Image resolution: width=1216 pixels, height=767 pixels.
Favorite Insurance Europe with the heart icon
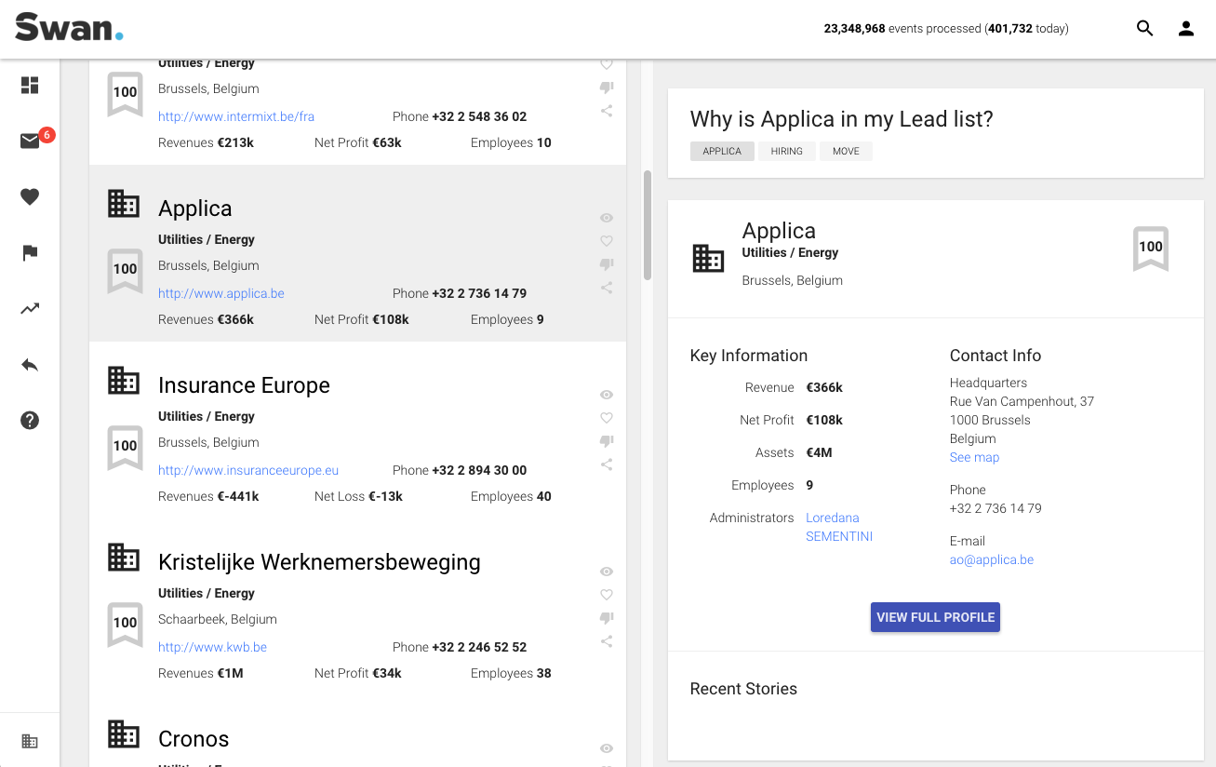click(x=607, y=418)
